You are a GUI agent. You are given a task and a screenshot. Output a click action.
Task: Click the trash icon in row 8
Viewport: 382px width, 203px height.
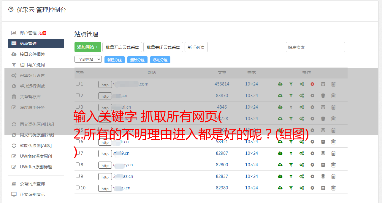(x=333, y=165)
